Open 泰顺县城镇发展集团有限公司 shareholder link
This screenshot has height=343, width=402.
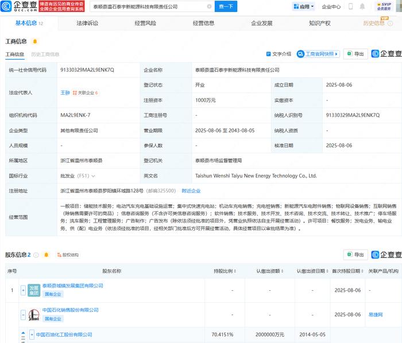[x=73, y=286]
